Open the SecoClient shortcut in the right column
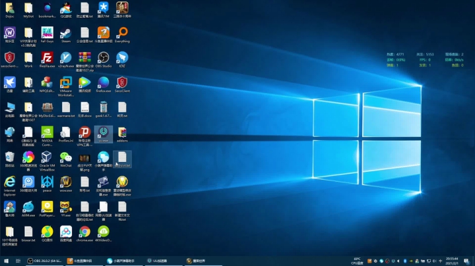475x266 pixels. coord(122,84)
